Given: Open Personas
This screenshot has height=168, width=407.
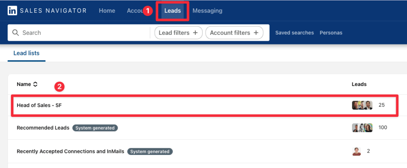Looking at the screenshot, I should tap(331, 32).
